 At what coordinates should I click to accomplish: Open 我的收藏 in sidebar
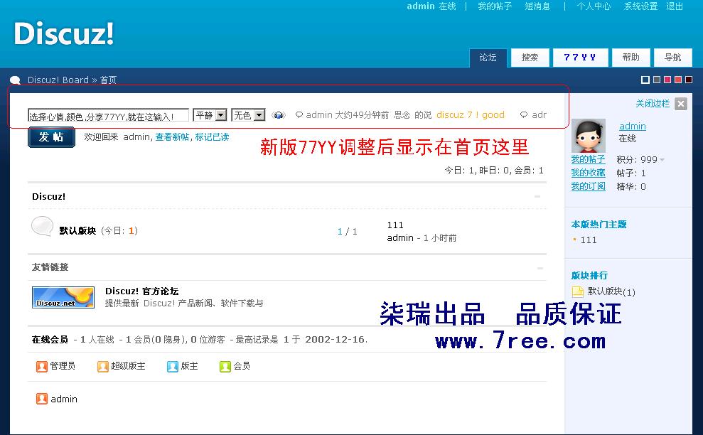tap(589, 173)
